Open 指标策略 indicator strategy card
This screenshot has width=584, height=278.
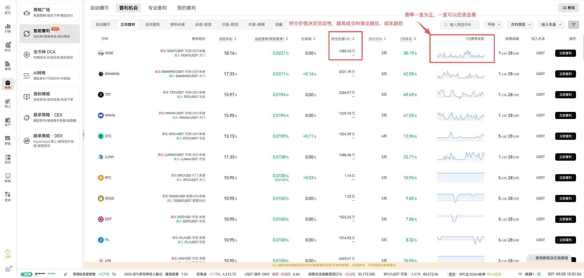[x=50, y=96]
